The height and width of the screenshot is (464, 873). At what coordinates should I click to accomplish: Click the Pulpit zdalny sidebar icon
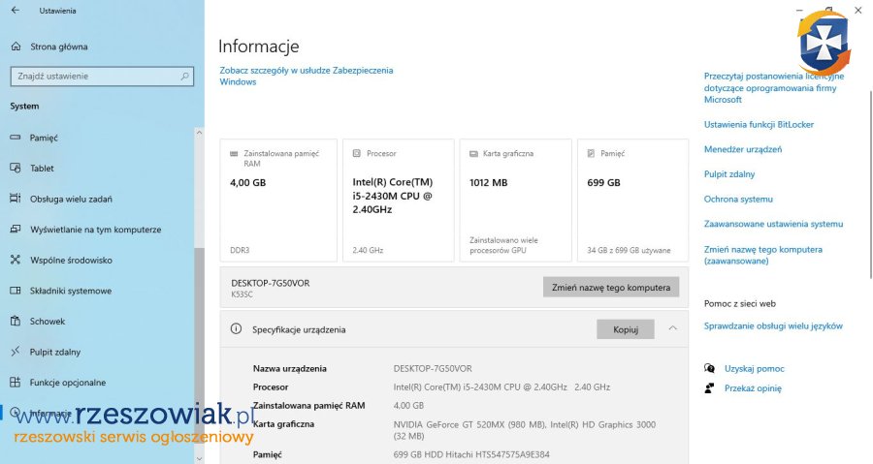coord(15,352)
